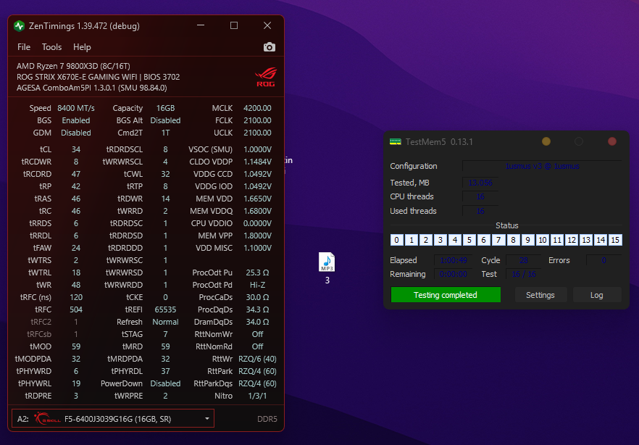Click the DDR5 label in ZenTimings

[267, 419]
